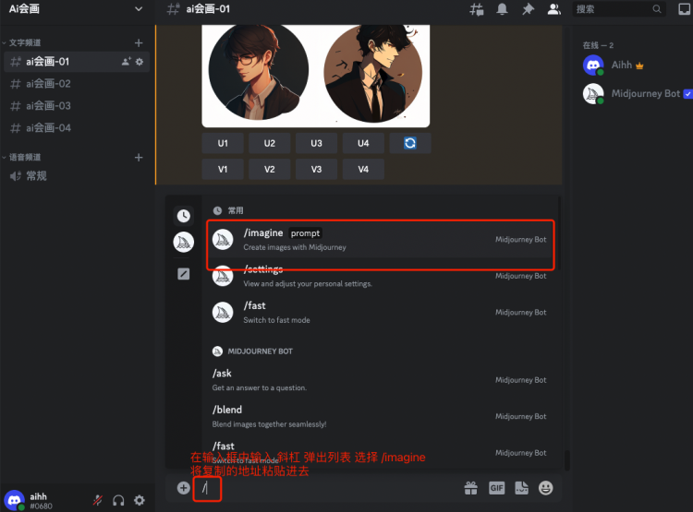Screen dimensions: 693x512
Task: Click the U1 upscale button
Action: (x=223, y=143)
